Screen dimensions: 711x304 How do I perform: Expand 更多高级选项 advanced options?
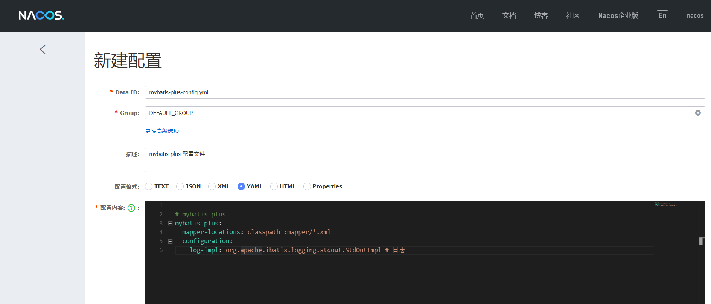(162, 131)
